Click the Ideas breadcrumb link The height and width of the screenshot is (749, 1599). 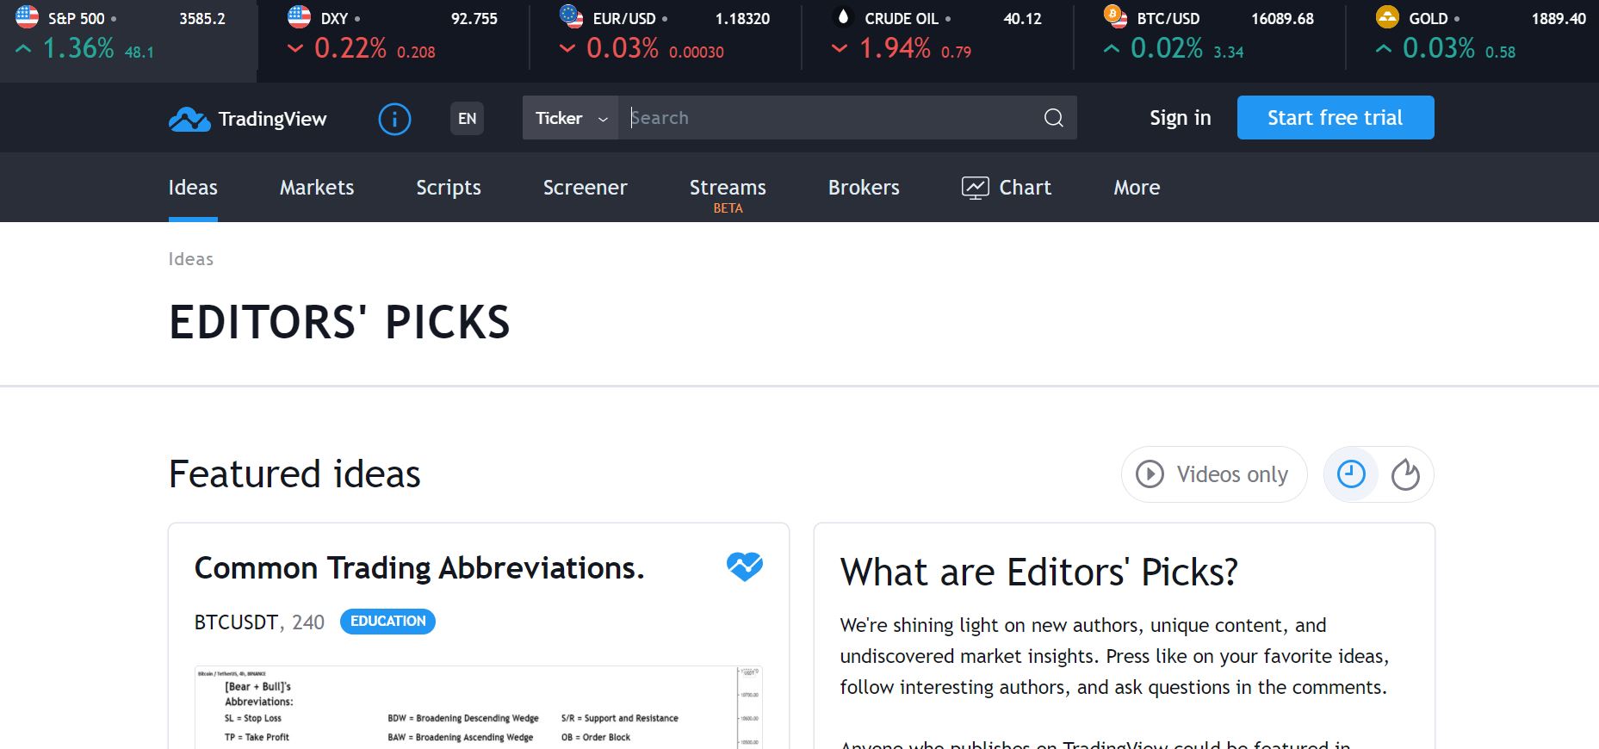point(191,259)
